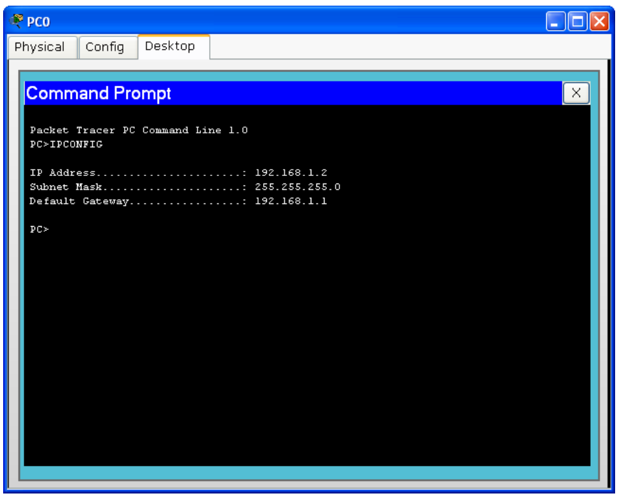Click the default gateway value 192.168.1.1
Viewport: 617px width, 496px height.
point(291,201)
